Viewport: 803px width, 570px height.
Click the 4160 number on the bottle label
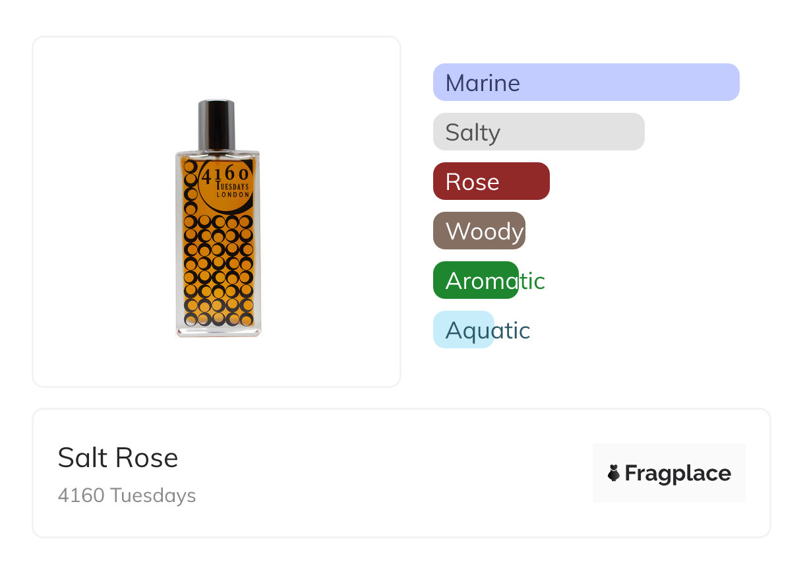225,175
